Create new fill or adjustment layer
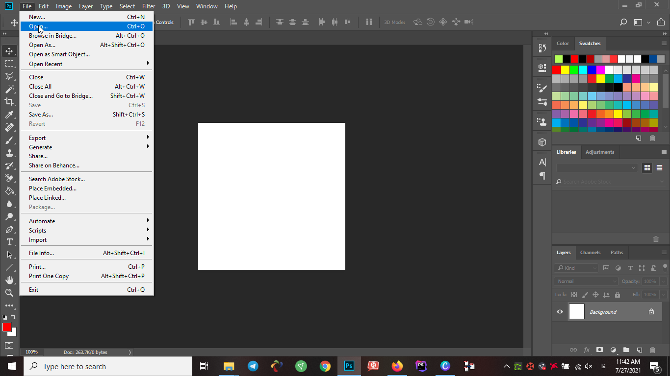Image resolution: width=670 pixels, height=376 pixels. [x=613, y=350]
